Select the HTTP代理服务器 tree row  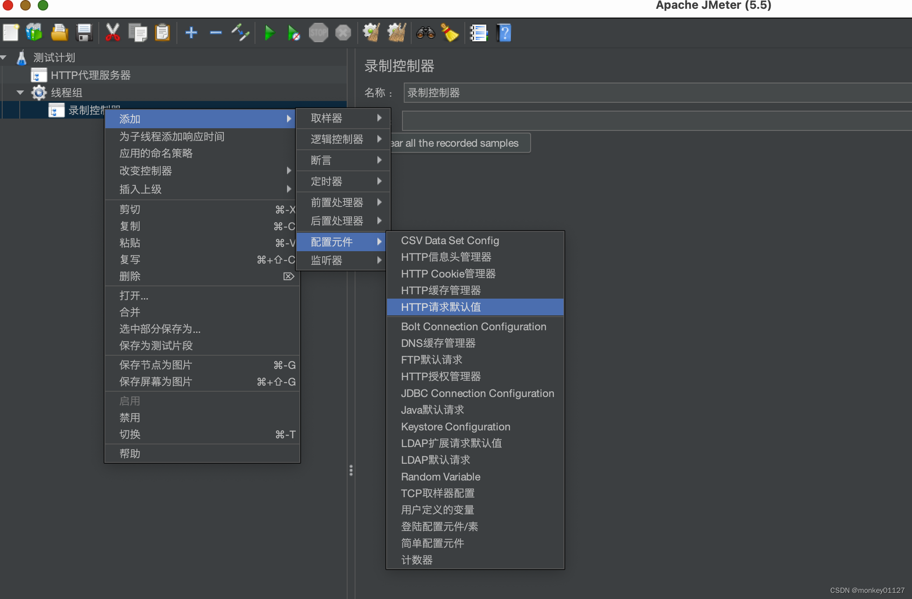point(174,75)
